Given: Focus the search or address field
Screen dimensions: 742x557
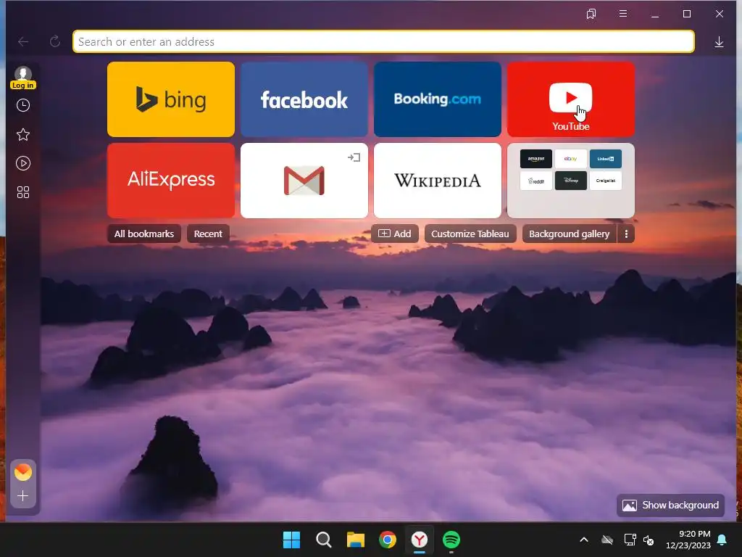Looking at the screenshot, I should (383, 41).
